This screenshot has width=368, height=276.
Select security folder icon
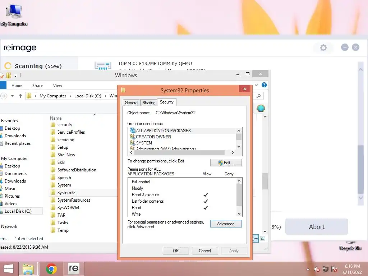click(x=53, y=125)
